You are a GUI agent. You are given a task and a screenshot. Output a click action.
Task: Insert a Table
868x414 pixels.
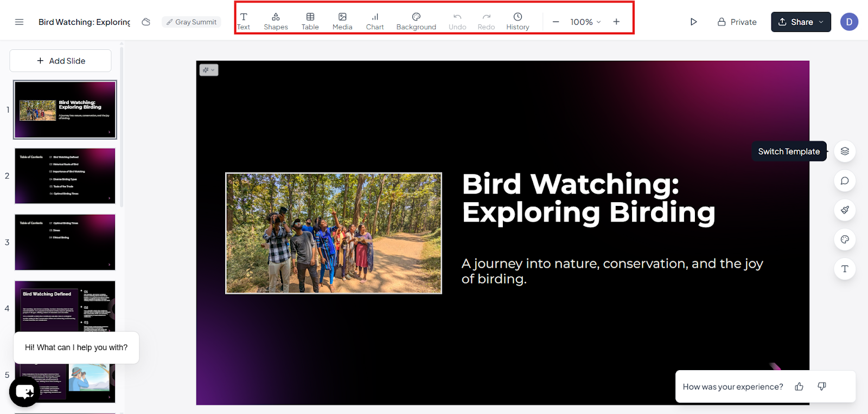click(x=310, y=22)
